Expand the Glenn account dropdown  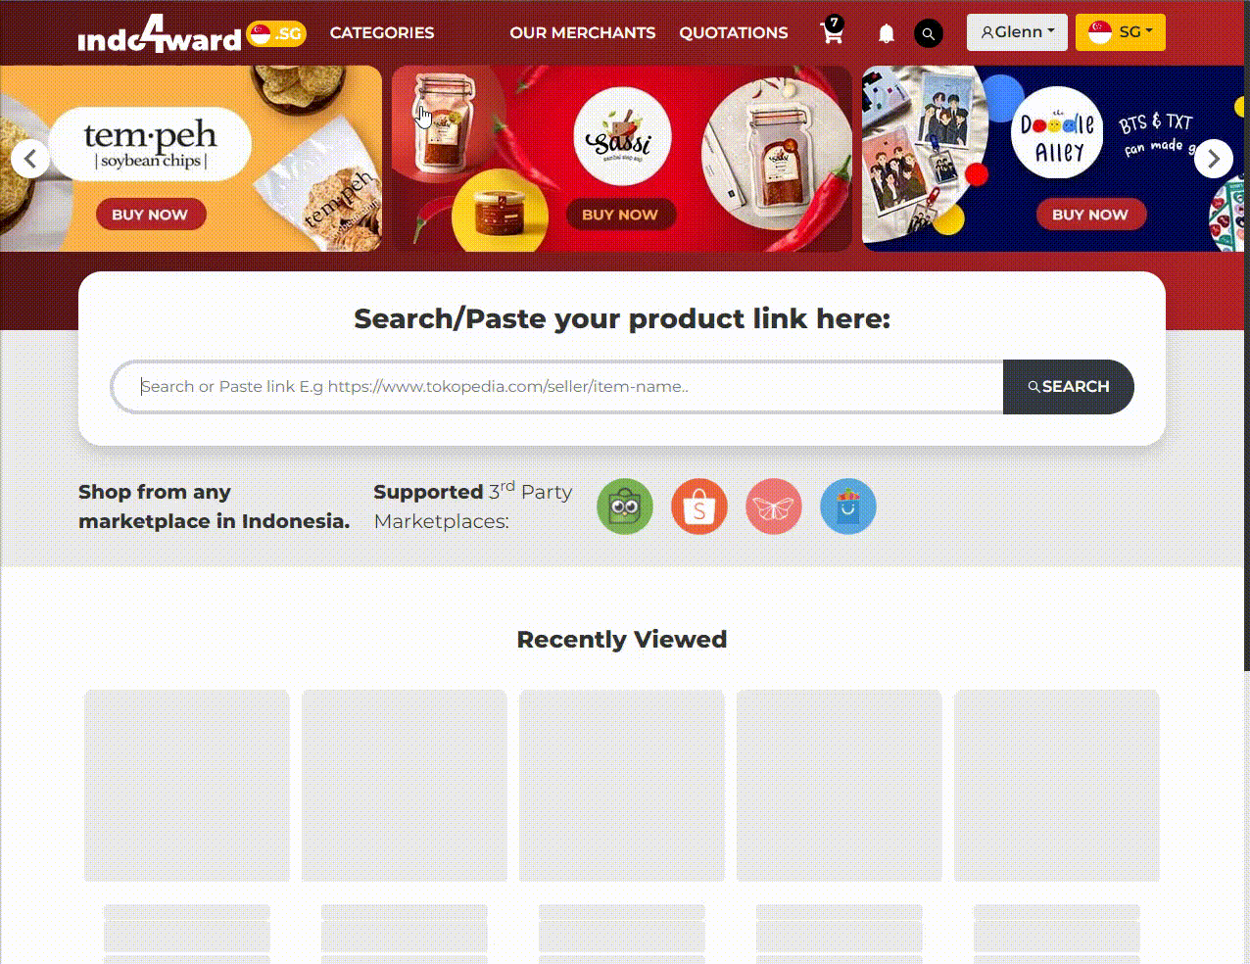[x=1017, y=32]
